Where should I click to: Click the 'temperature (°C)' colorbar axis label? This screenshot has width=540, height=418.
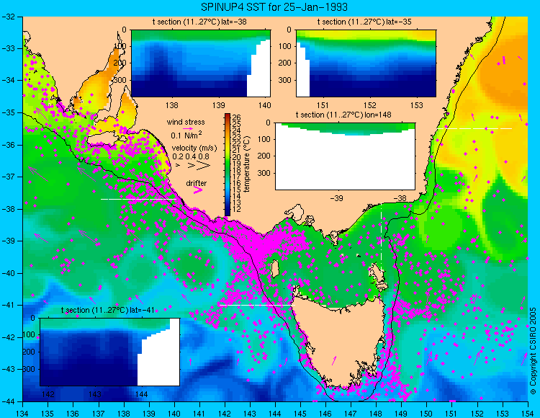tap(246, 164)
